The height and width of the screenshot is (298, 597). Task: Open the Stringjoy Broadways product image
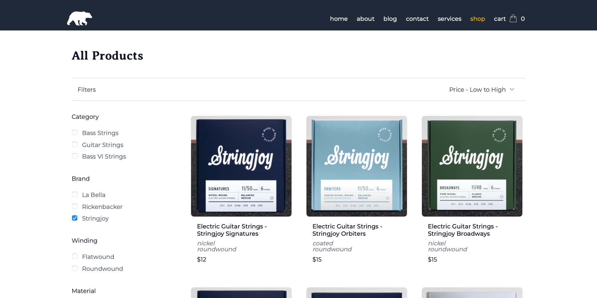(x=472, y=166)
